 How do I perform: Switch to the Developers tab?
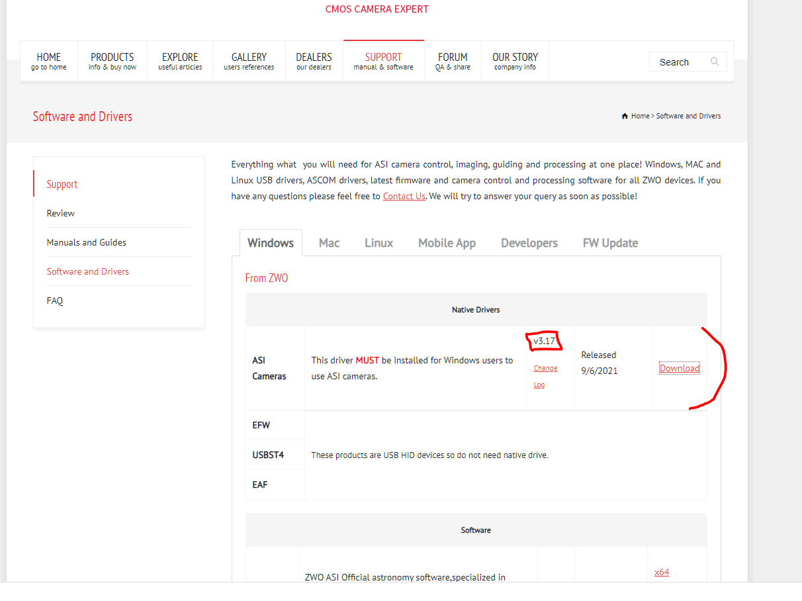(529, 243)
